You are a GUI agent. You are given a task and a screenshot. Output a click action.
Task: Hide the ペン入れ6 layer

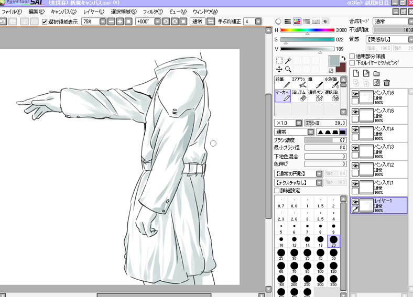point(355,93)
